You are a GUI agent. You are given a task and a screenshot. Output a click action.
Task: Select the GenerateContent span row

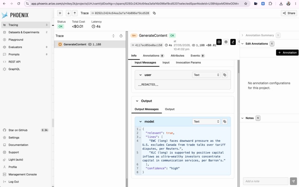[90, 44]
